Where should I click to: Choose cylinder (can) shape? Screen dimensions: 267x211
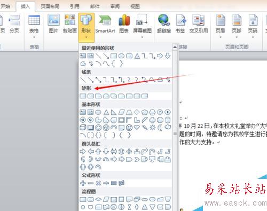tap(168, 120)
